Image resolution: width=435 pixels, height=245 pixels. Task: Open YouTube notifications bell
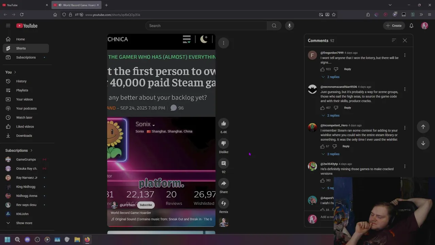[x=412, y=26]
